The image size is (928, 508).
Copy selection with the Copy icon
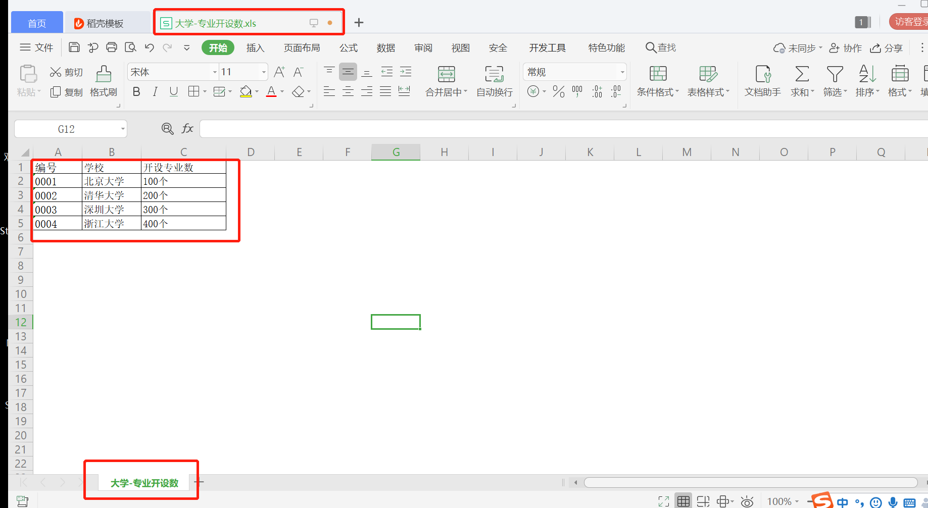coord(56,92)
